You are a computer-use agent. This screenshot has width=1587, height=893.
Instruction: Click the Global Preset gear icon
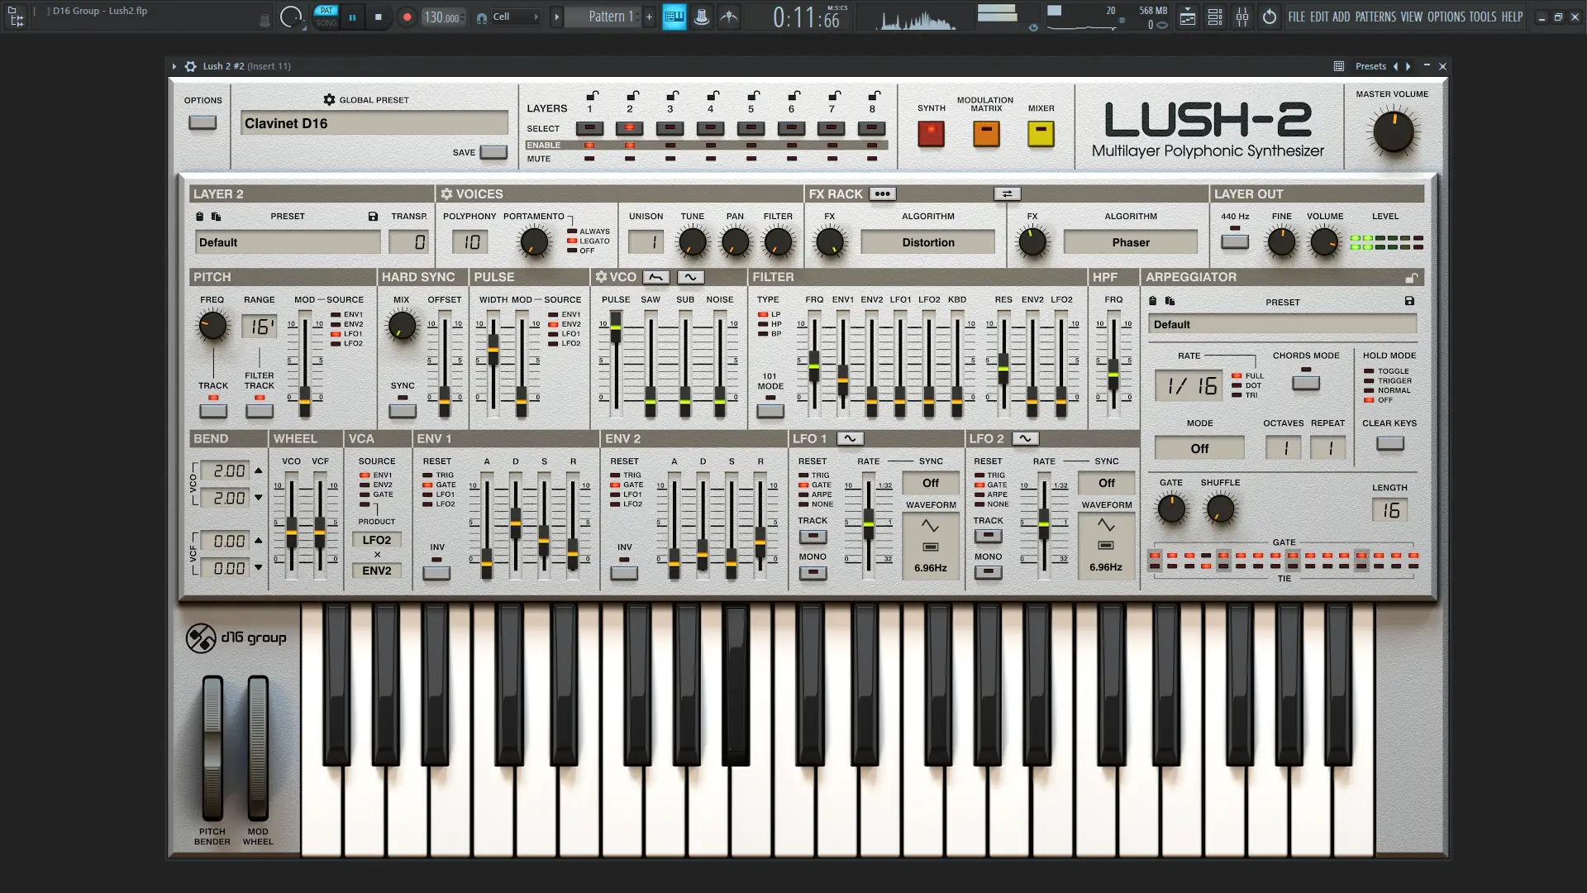tap(329, 99)
